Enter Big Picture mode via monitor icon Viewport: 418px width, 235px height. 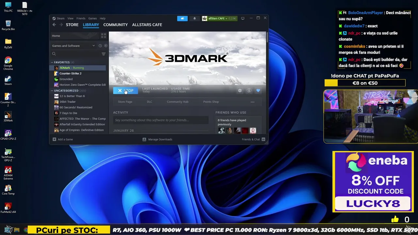(243, 18)
